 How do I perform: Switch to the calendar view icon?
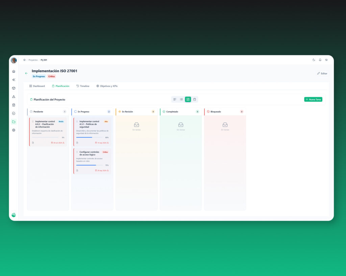point(195,99)
